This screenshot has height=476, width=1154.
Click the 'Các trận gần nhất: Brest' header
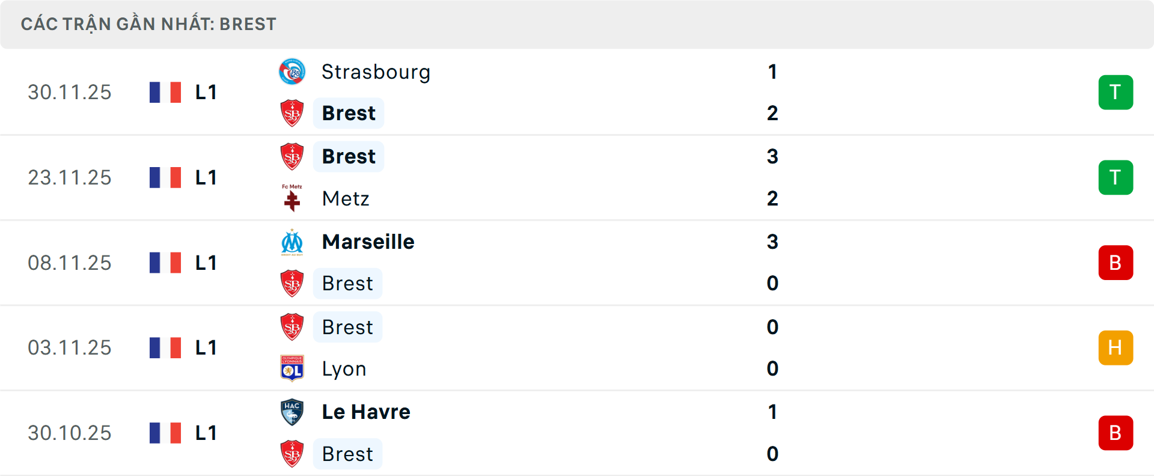(x=148, y=24)
